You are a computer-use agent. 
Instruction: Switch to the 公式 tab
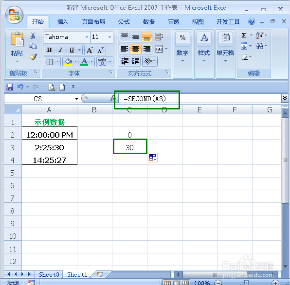point(124,22)
